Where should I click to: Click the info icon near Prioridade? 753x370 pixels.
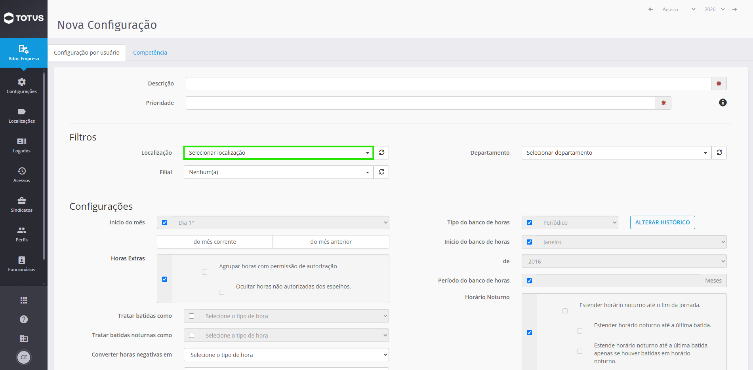tap(723, 102)
